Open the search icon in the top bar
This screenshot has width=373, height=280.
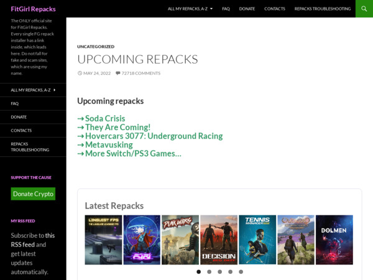pyautogui.click(x=364, y=9)
